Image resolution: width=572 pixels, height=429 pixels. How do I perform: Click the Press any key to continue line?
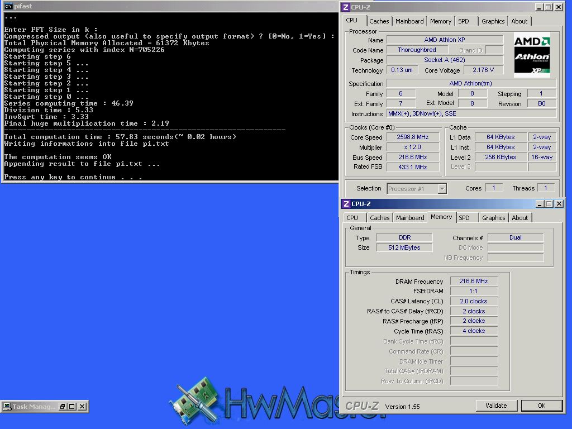coord(73,177)
